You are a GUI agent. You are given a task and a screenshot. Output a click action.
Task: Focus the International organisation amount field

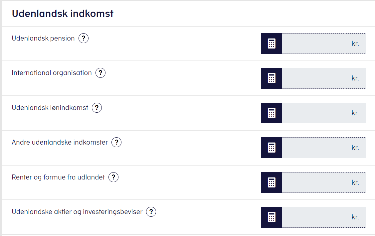[313, 78]
